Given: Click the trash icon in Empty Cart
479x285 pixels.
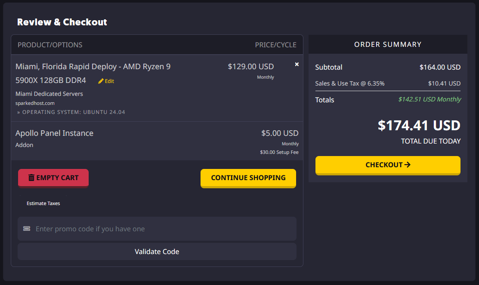Looking at the screenshot, I should coord(31,178).
